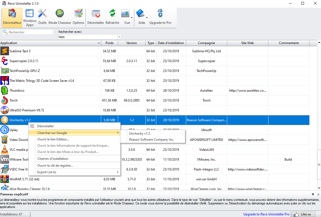This screenshot has width=321, height=217.
Task: Select Ouvrir la clé de registre
Action: click(74, 166)
